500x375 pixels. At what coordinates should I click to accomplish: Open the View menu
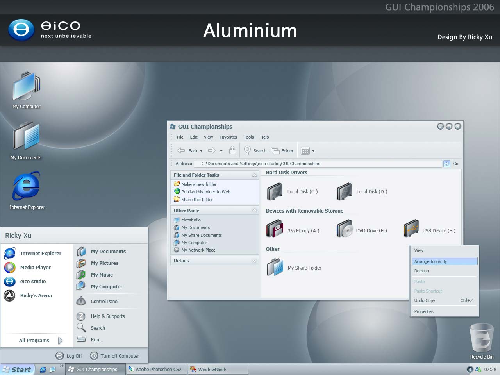tap(209, 137)
